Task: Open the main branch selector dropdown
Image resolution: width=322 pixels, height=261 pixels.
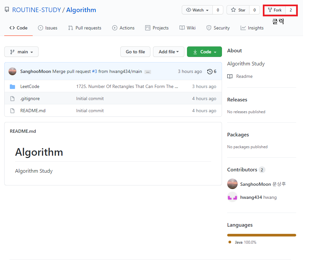Action: coord(21,52)
